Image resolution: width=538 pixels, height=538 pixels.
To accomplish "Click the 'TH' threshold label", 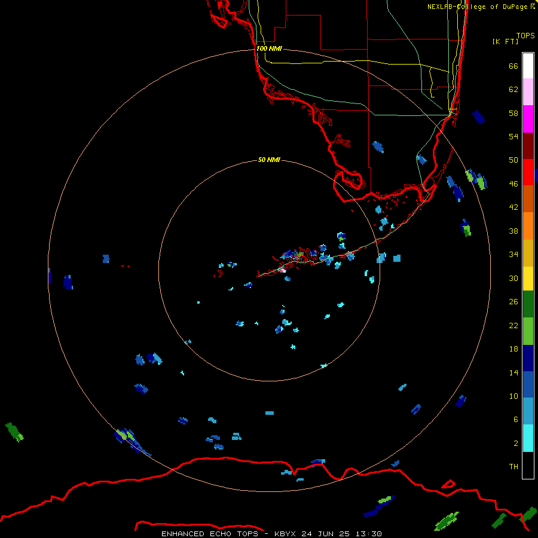I will point(513,467).
